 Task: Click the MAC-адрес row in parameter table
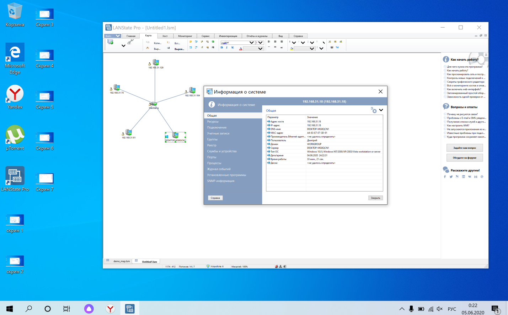(x=324, y=133)
